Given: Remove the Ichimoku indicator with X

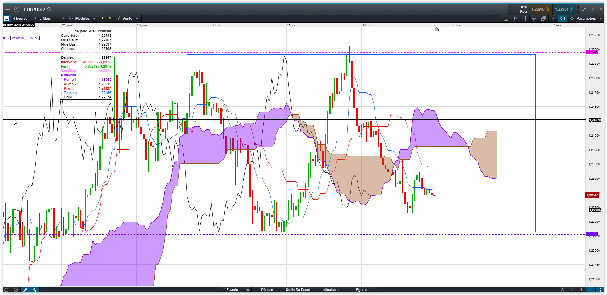Looking at the screenshot, I should tap(4, 38).
